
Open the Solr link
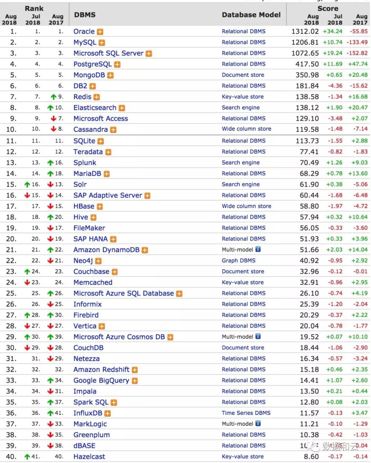(x=80, y=184)
